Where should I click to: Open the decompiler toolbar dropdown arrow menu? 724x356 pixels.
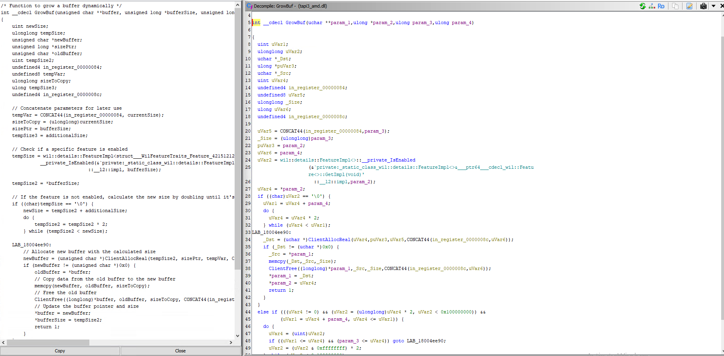[x=713, y=6]
